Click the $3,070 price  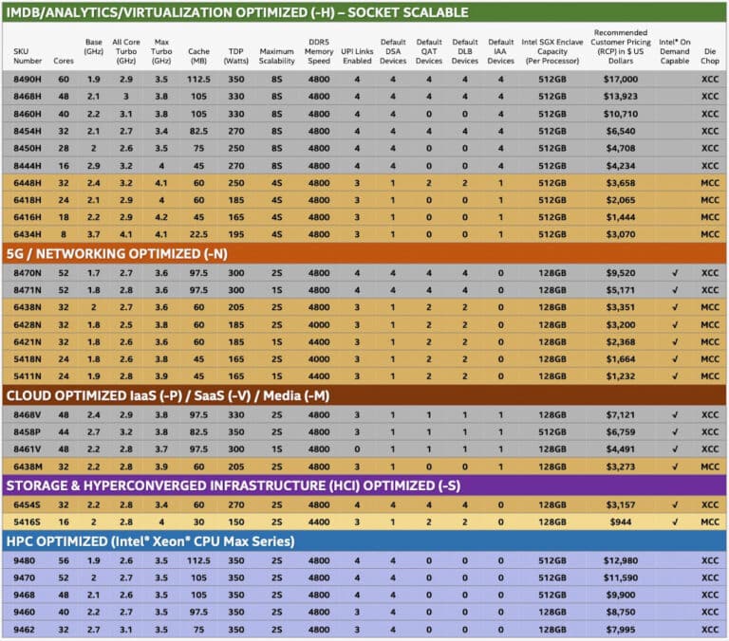coord(620,234)
